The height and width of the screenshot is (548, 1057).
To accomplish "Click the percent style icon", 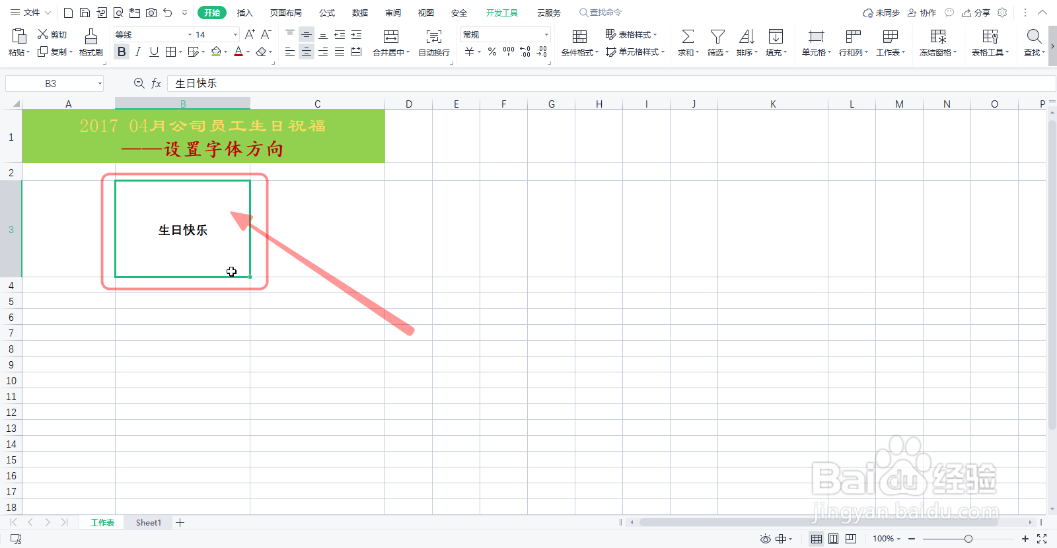I will point(492,51).
